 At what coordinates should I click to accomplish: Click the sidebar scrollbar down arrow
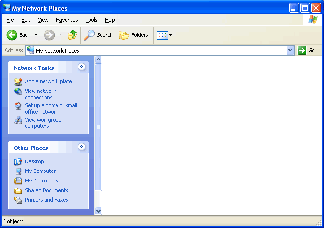click(99, 211)
